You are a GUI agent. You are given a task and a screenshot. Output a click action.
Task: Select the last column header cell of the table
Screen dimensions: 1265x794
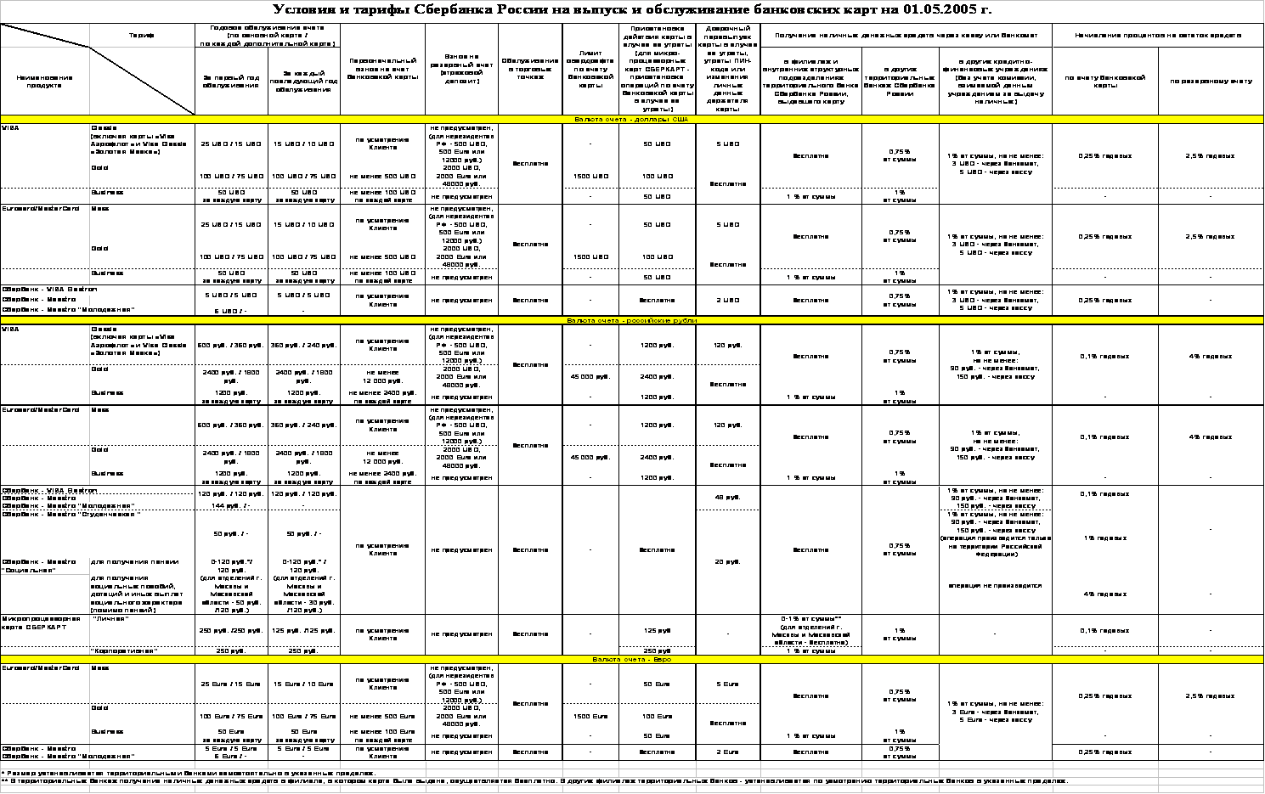tap(1211, 82)
